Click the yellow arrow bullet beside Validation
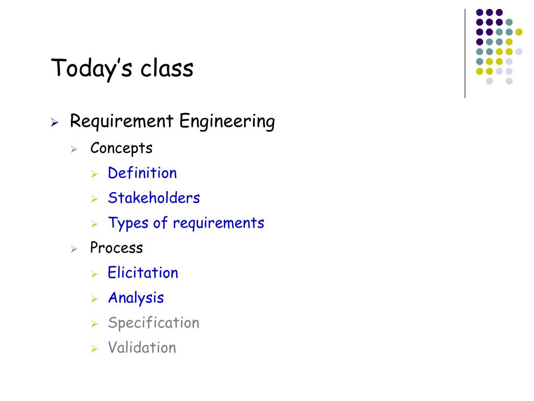Viewport: 534px width, 401px height. click(94, 349)
